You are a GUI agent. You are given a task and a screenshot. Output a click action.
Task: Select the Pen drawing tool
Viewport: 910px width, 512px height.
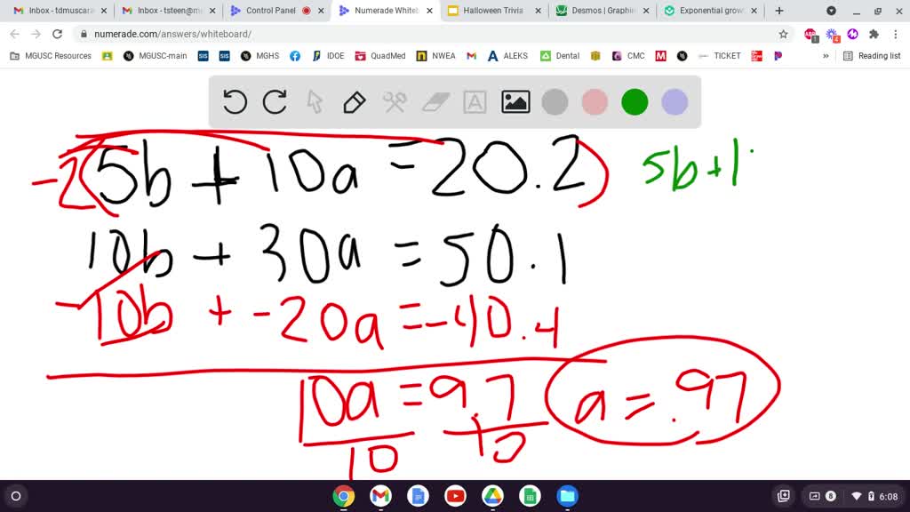(x=354, y=101)
